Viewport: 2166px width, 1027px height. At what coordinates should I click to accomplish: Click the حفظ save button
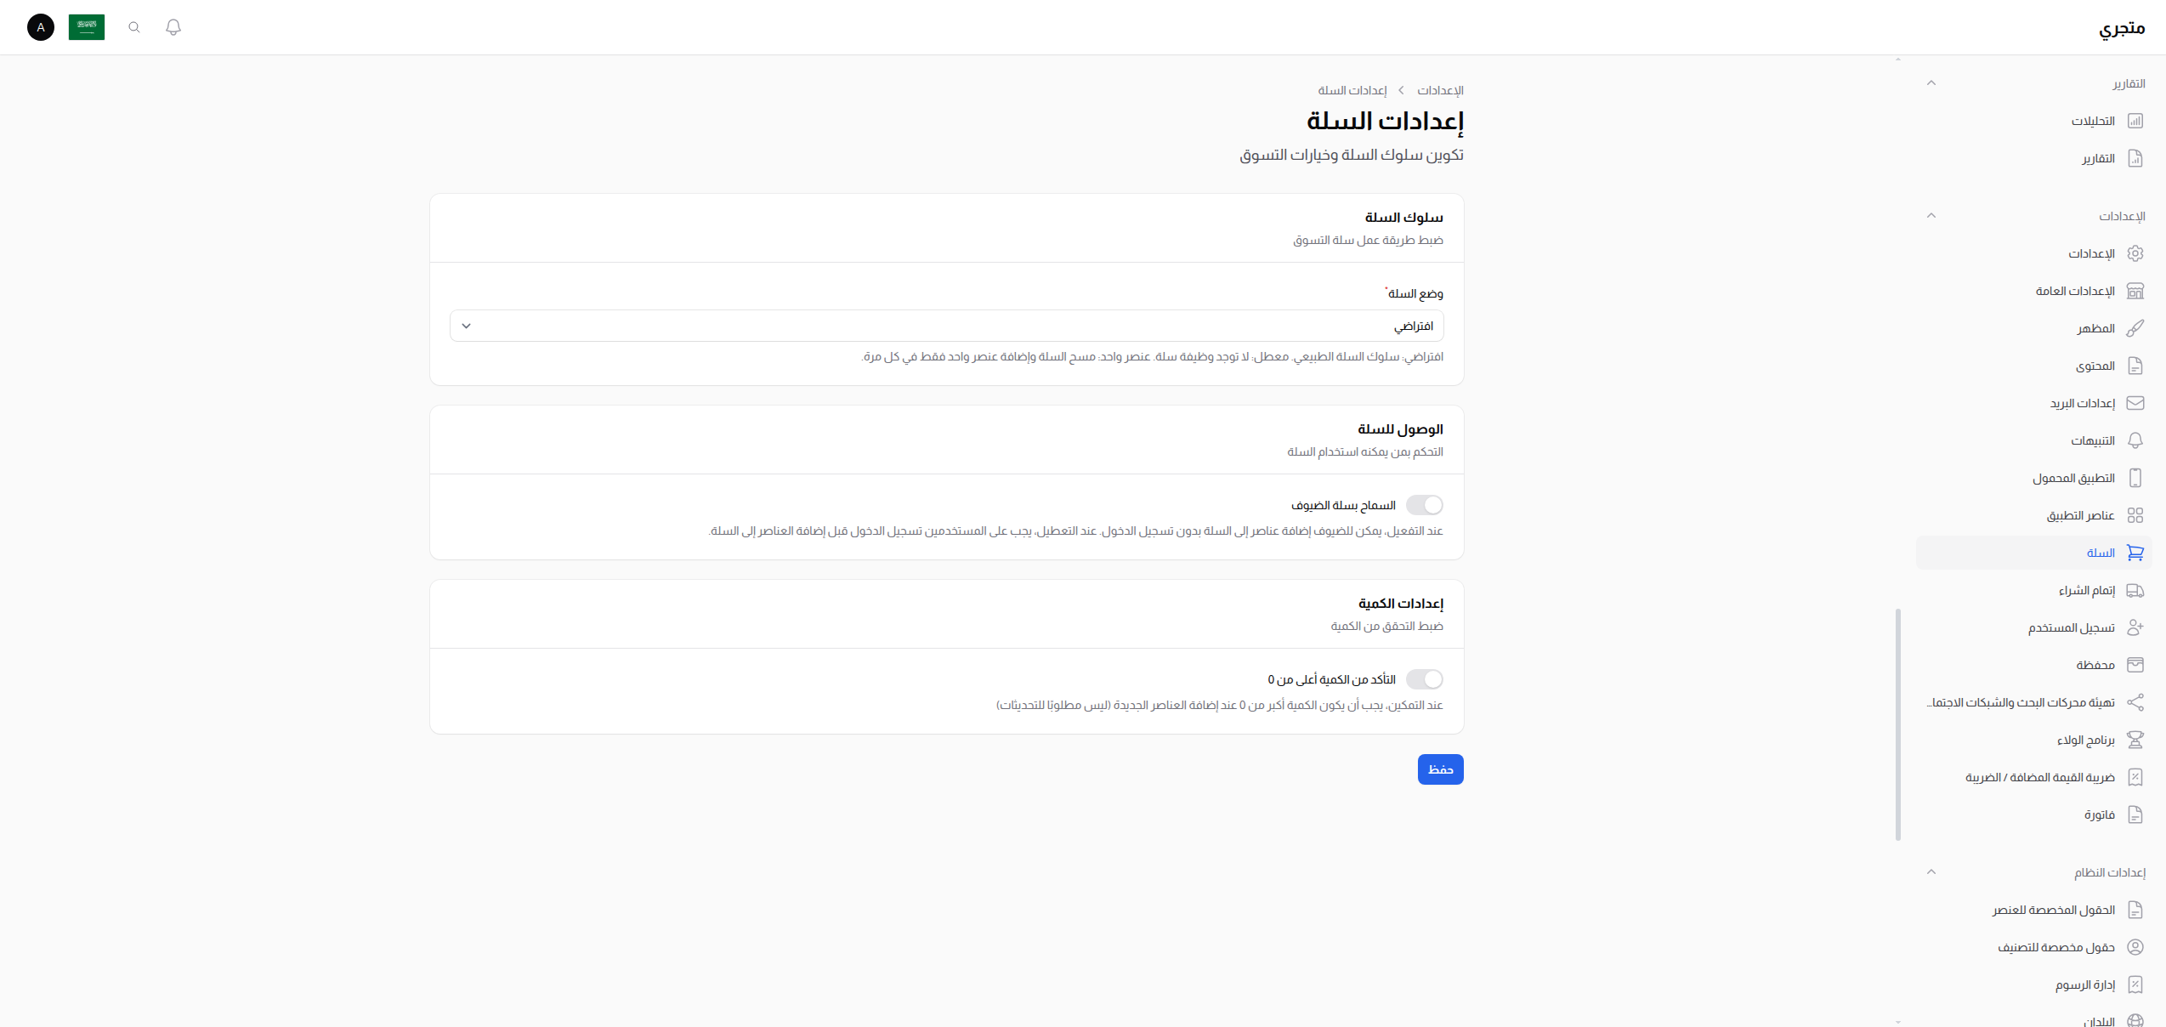pos(1440,769)
